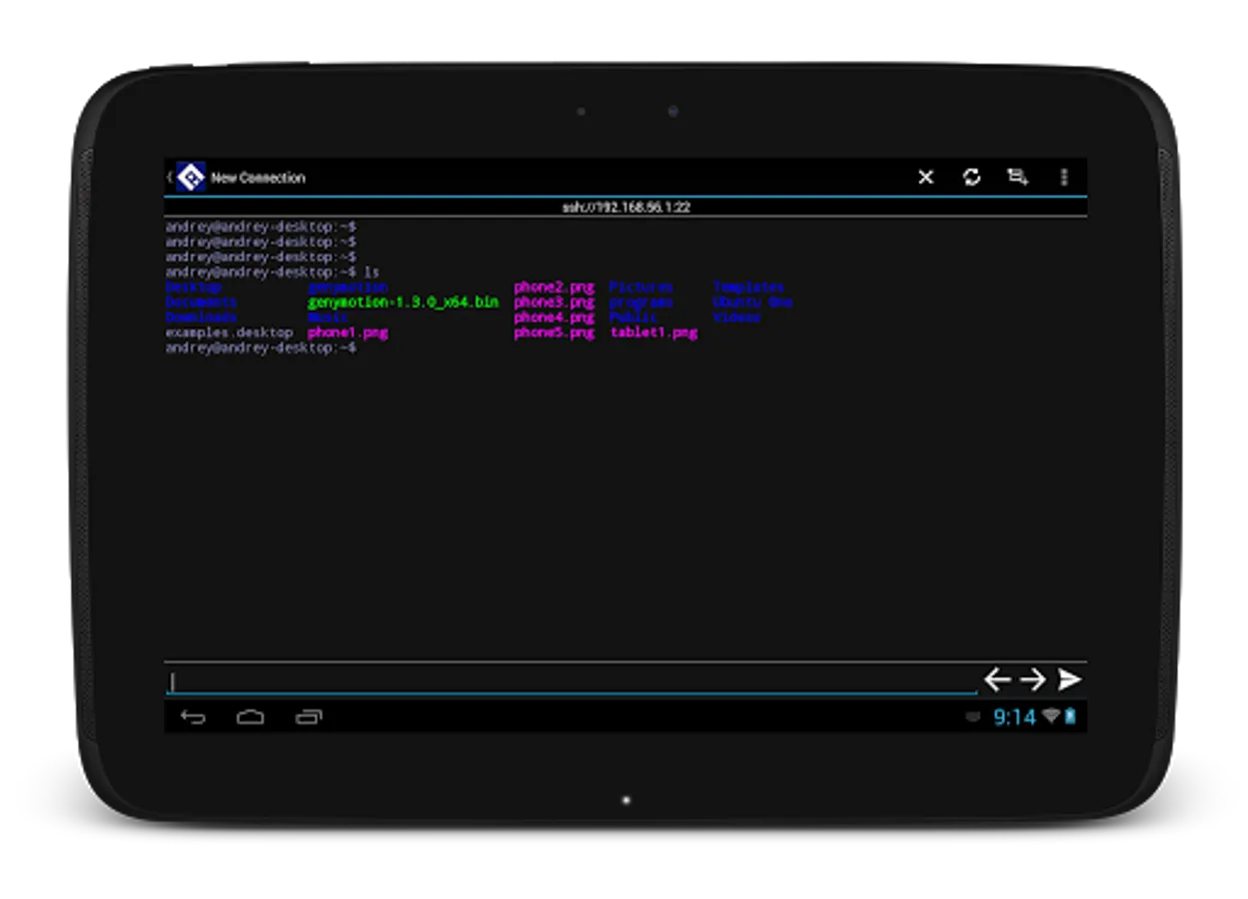The image size is (1248, 899).
Task: Select the New Connection title
Action: point(258,178)
